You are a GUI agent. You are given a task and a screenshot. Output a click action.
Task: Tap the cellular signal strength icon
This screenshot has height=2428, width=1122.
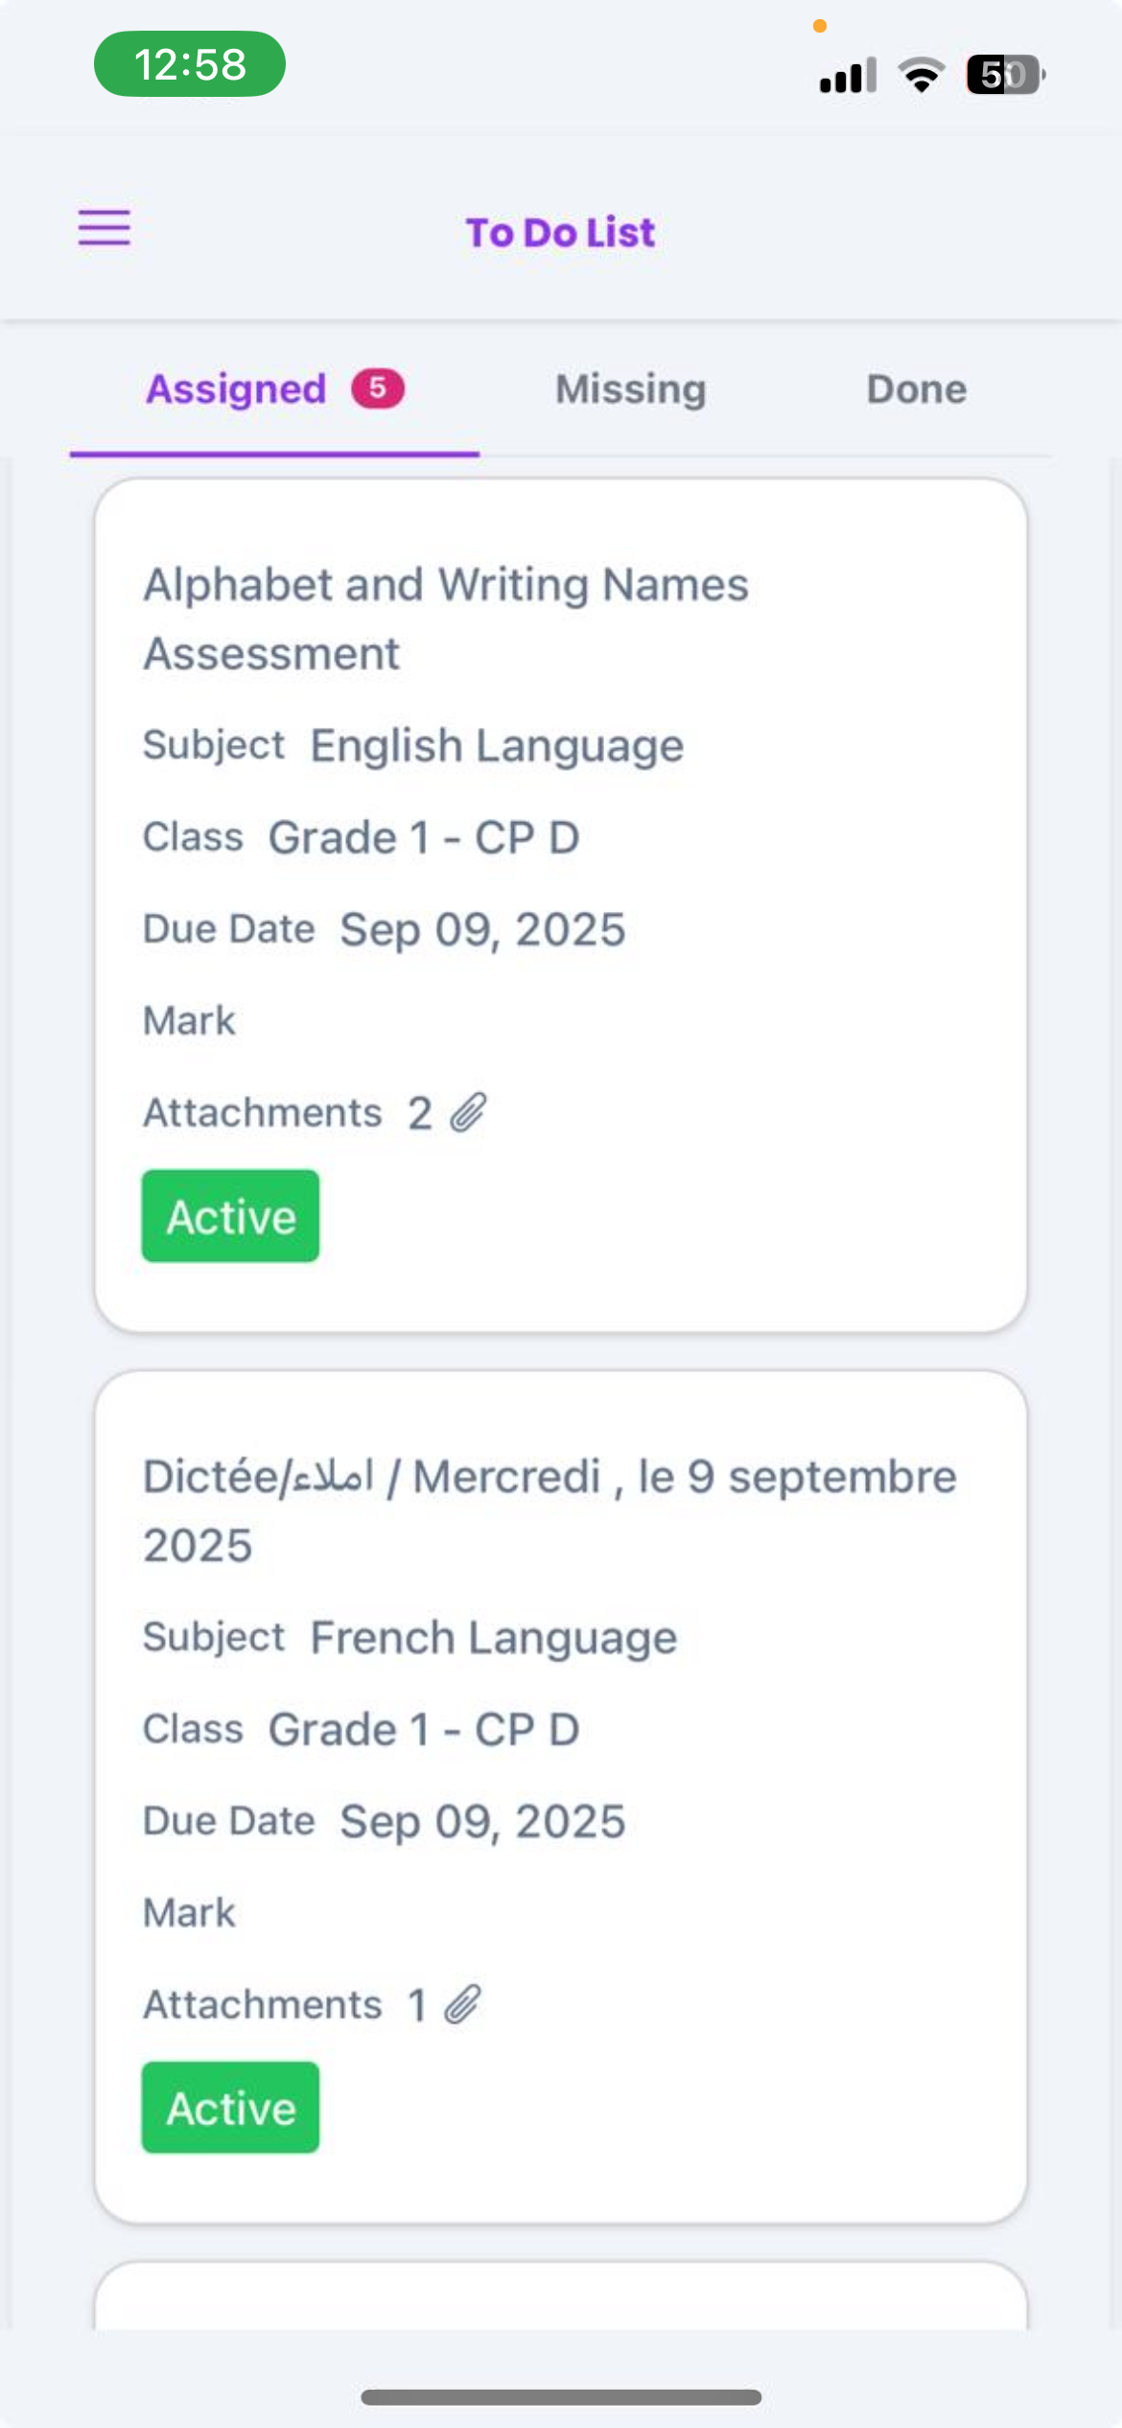click(x=847, y=75)
